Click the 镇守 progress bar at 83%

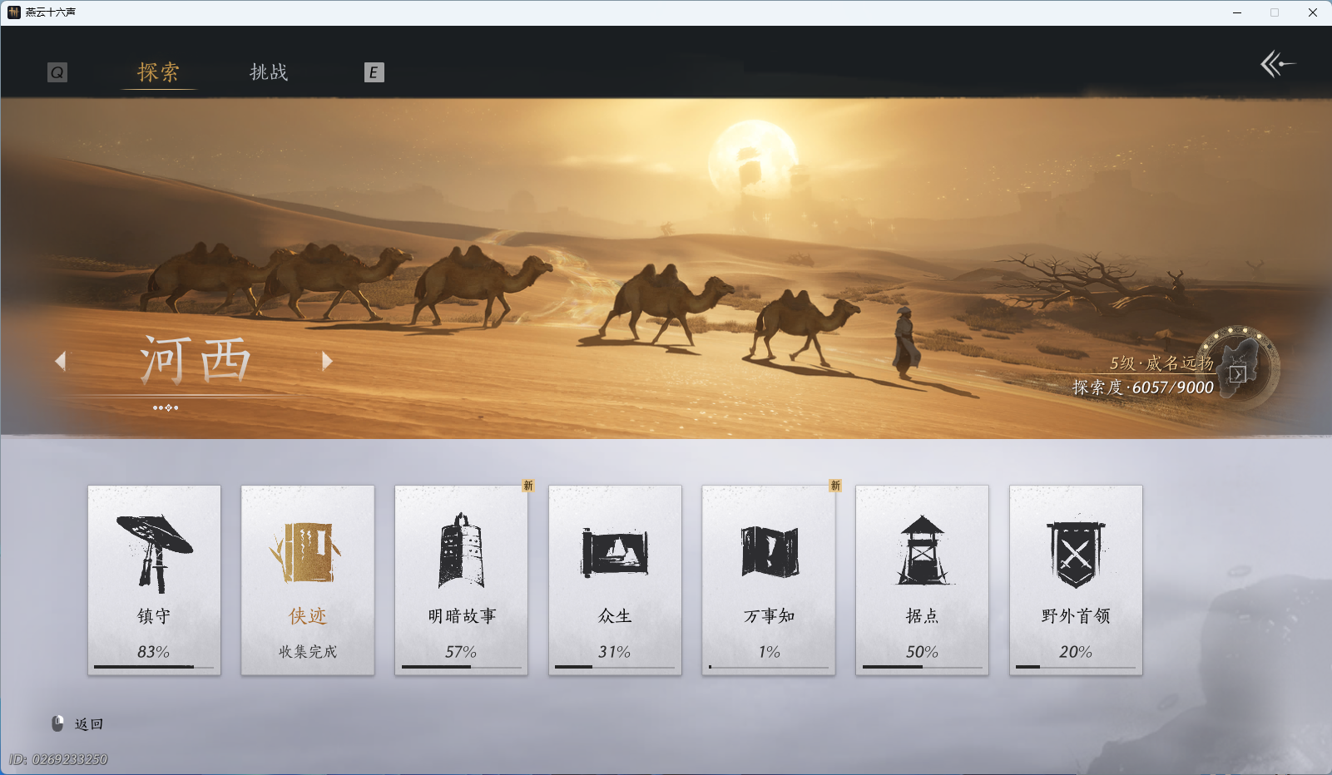coord(153,667)
